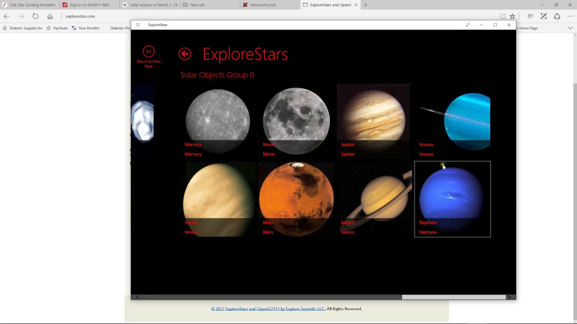Expand favorites bar overflow chevron

570,28
